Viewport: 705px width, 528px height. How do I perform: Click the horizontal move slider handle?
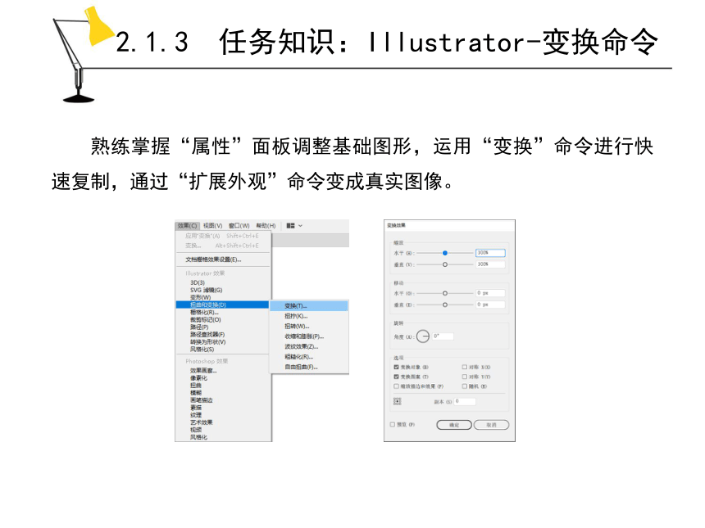point(444,293)
